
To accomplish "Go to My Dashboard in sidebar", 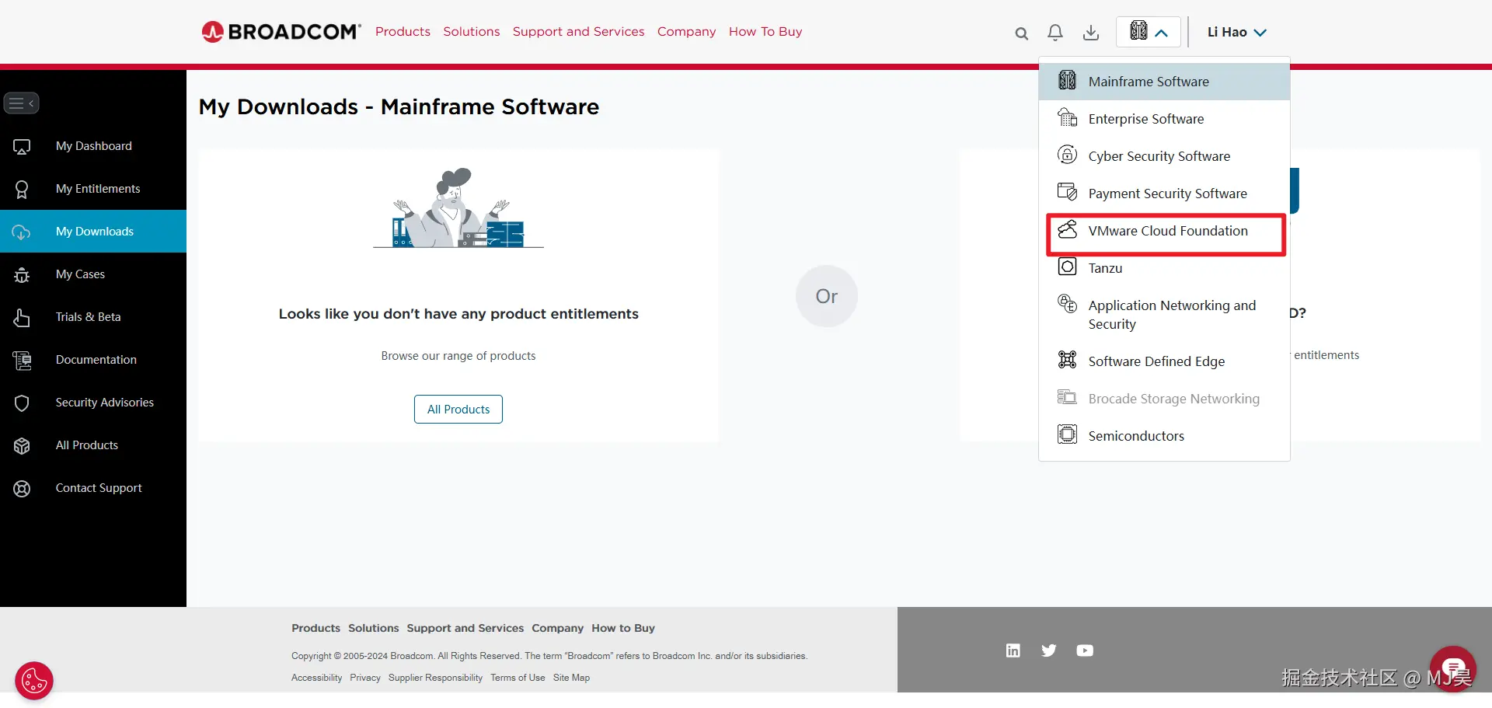I will 93,146.
